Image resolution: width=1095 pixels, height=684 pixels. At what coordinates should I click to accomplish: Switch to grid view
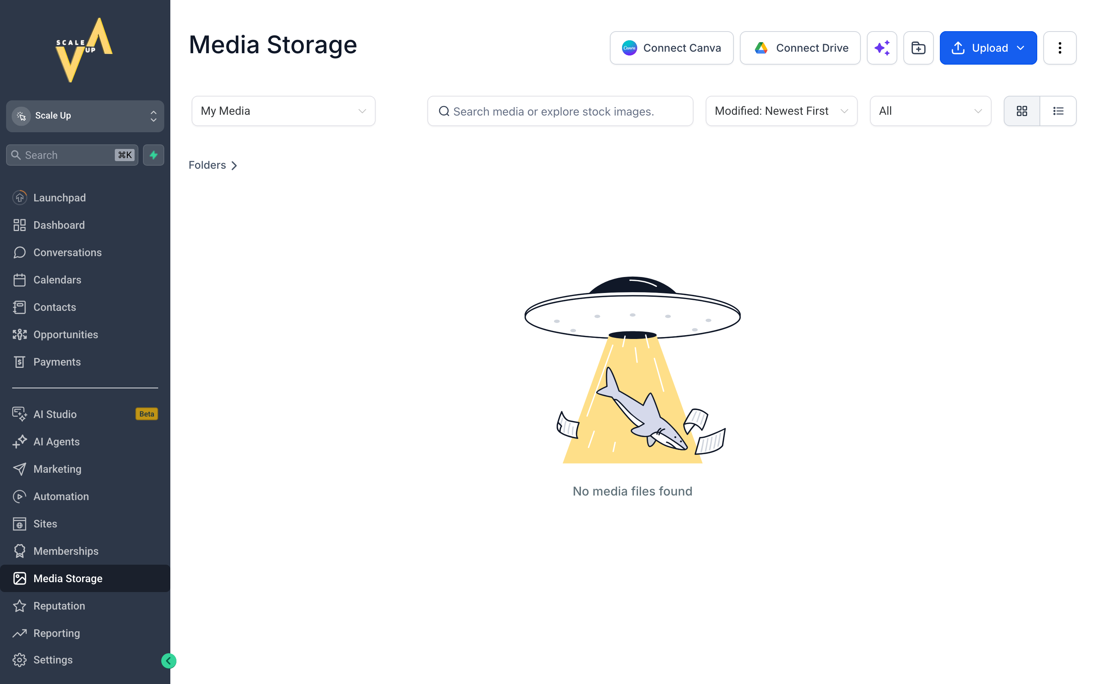pyautogui.click(x=1022, y=111)
